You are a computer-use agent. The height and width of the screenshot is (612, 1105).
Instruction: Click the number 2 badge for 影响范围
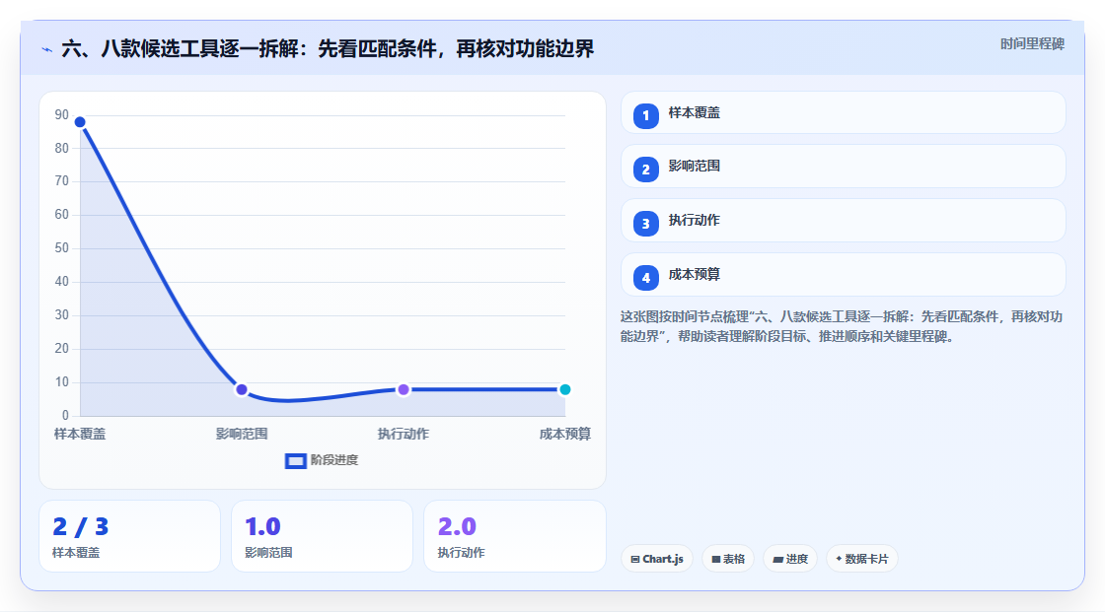645,170
